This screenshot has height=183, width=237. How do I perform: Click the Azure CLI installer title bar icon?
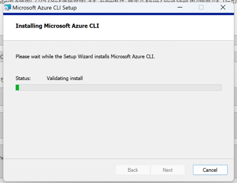coord(7,7)
